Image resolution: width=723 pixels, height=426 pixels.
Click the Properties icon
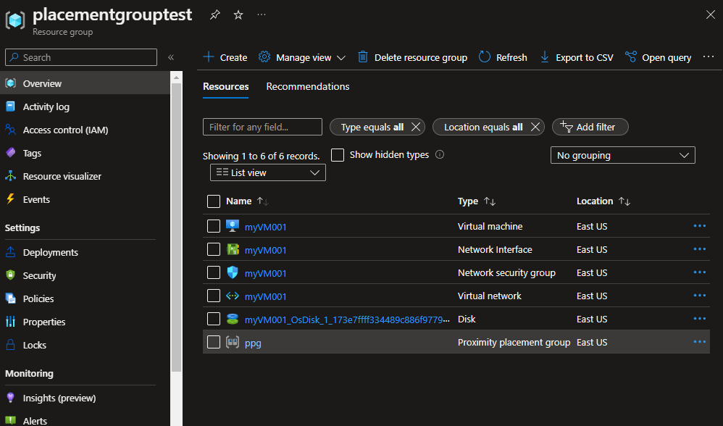11,322
